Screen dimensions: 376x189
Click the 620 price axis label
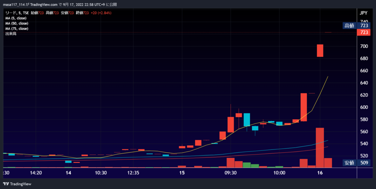(364, 95)
